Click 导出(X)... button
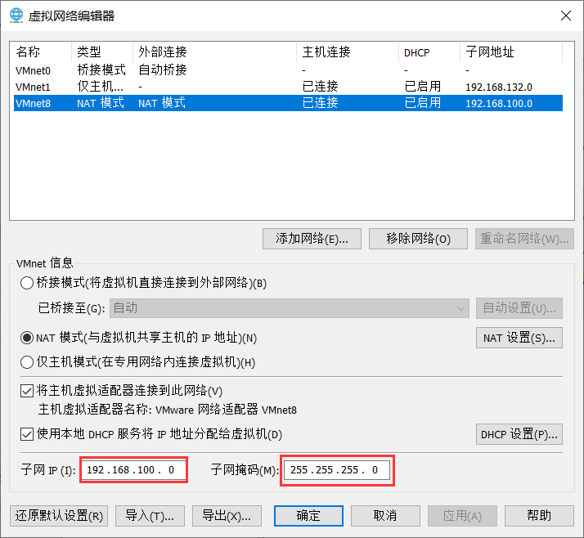The image size is (584, 538). pyautogui.click(x=227, y=516)
